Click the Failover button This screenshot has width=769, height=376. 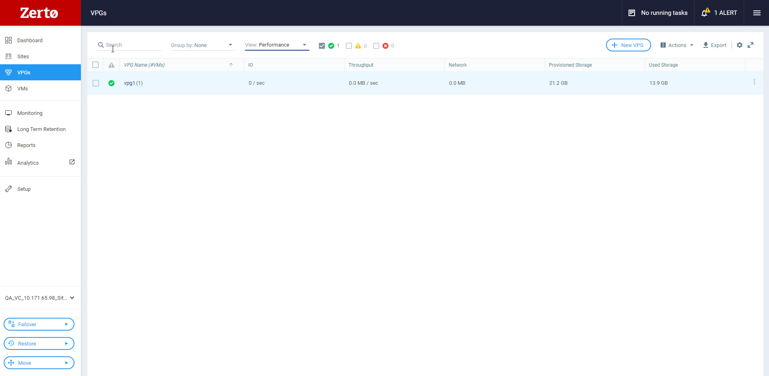coord(39,324)
